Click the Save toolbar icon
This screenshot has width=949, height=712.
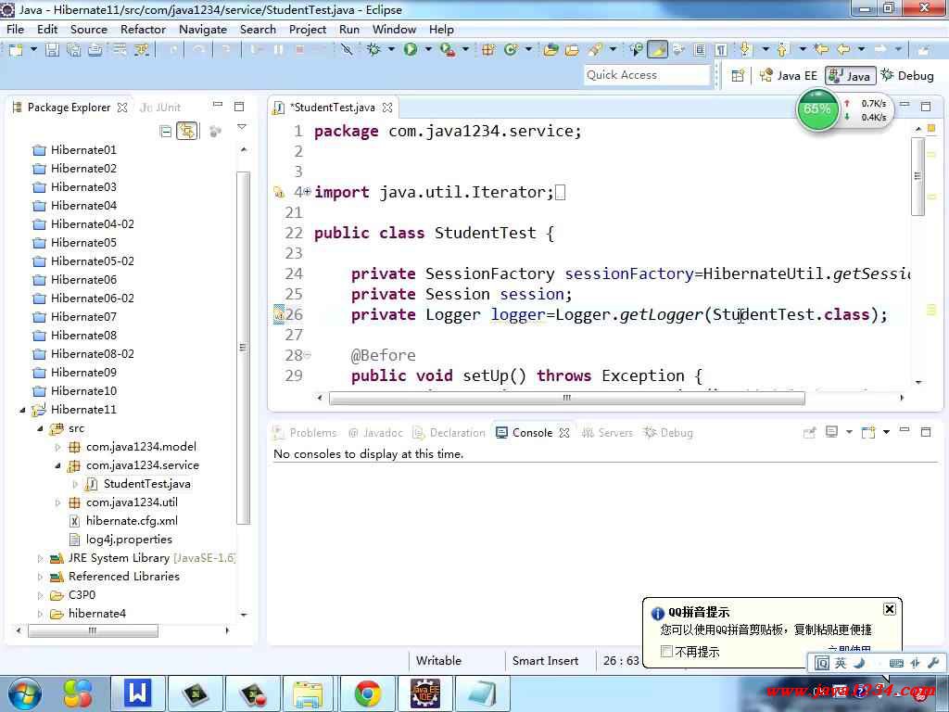53,50
